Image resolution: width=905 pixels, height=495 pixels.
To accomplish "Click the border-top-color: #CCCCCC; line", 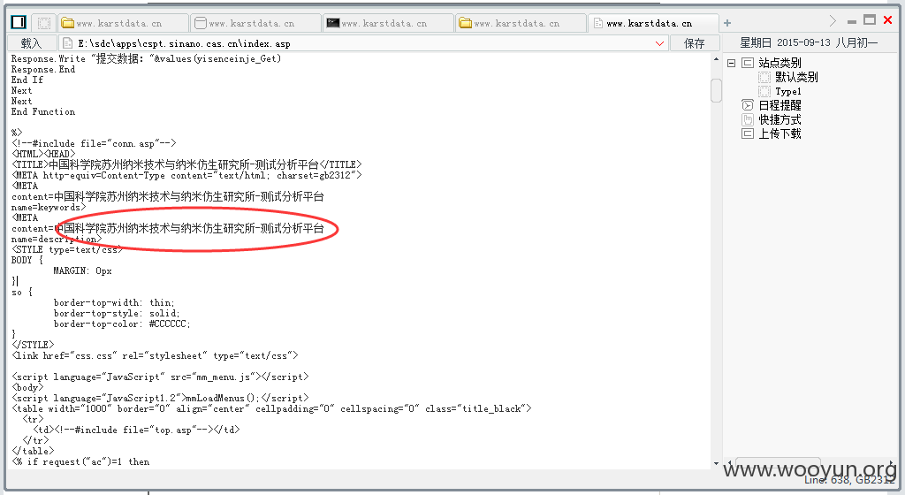I will pos(122,324).
